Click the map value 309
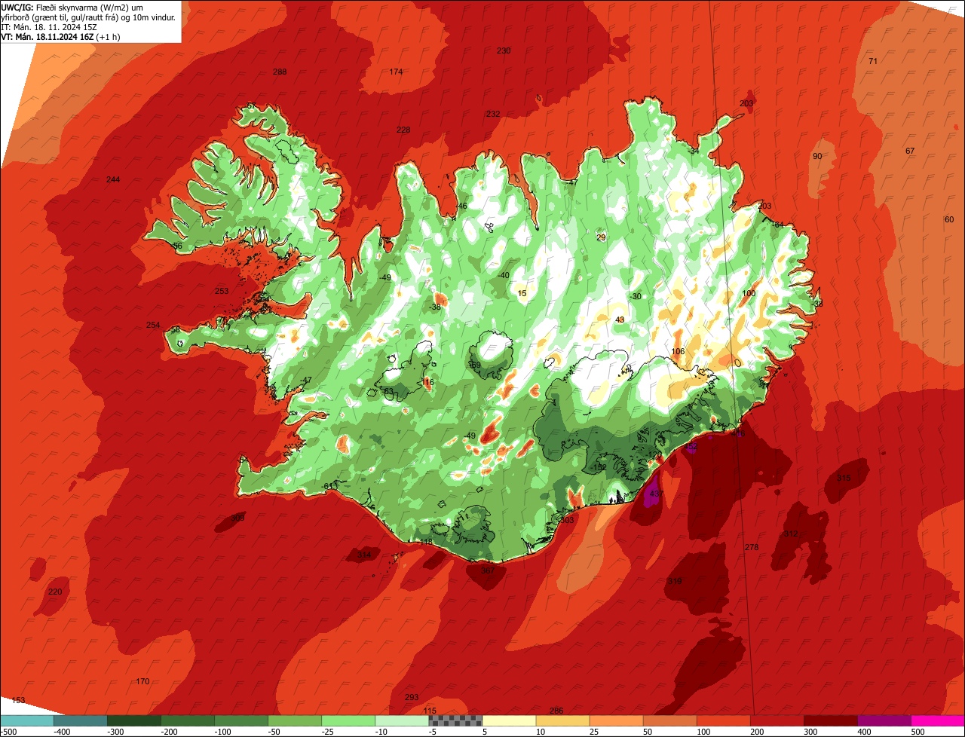 pos(237,518)
